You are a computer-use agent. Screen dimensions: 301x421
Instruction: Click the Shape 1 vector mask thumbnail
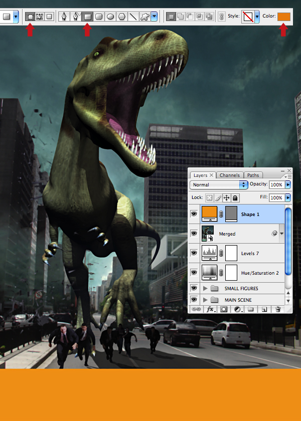pyautogui.click(x=231, y=214)
